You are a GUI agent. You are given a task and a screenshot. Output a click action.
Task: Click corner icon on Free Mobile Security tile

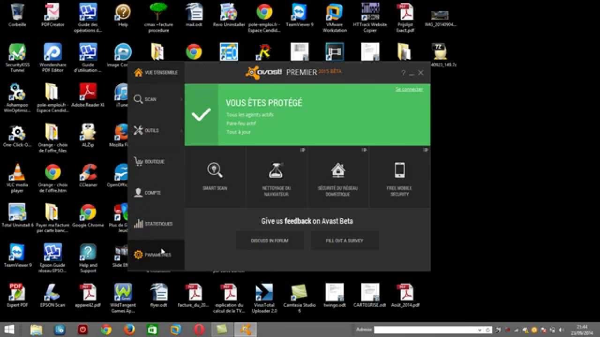coord(426,150)
